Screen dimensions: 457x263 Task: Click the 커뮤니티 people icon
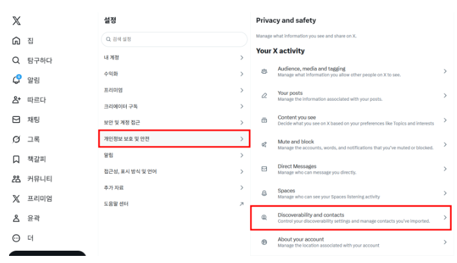(17, 178)
